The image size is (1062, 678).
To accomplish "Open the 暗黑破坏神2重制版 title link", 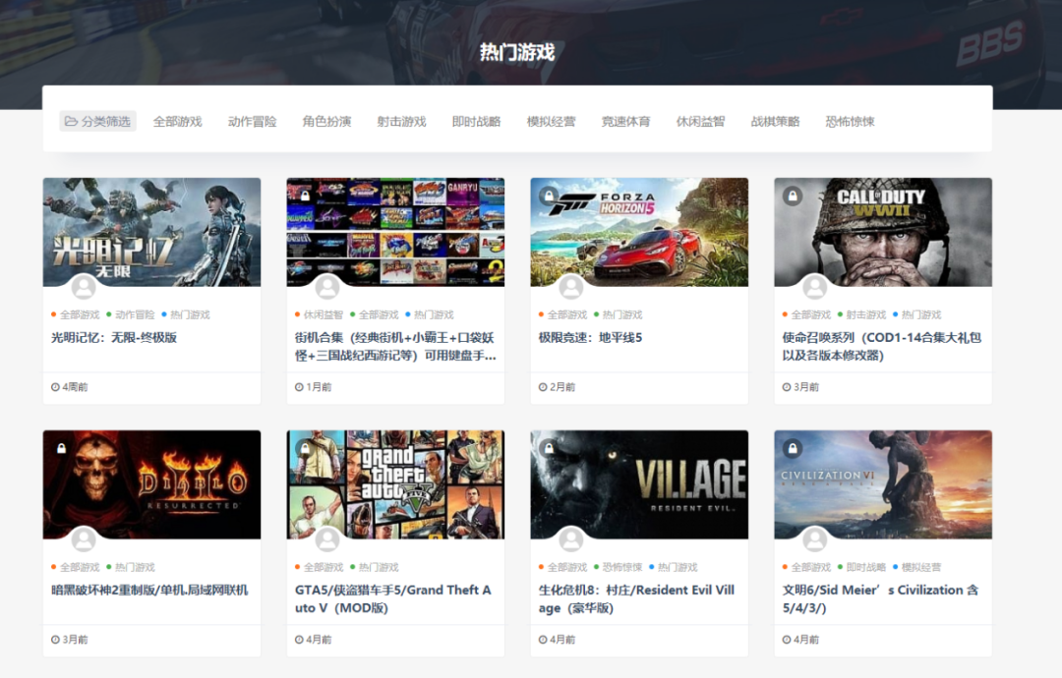I will point(149,590).
